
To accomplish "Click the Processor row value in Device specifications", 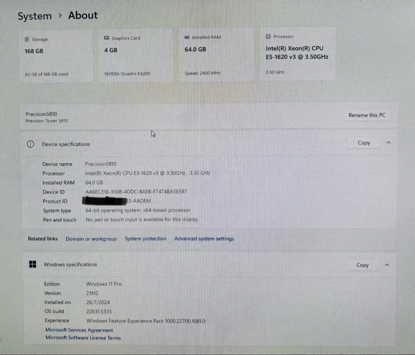I will [x=148, y=173].
